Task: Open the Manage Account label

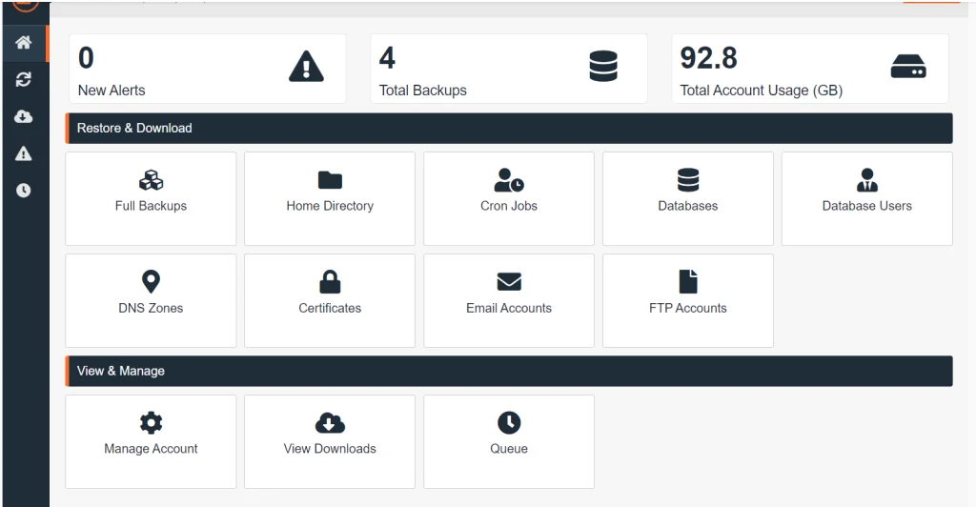Action: pos(151,449)
